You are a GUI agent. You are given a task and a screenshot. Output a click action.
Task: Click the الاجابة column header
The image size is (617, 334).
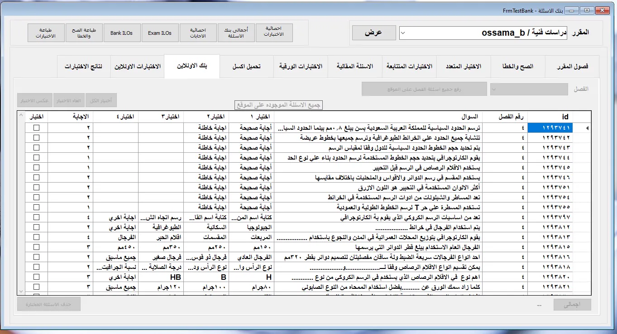click(70, 117)
